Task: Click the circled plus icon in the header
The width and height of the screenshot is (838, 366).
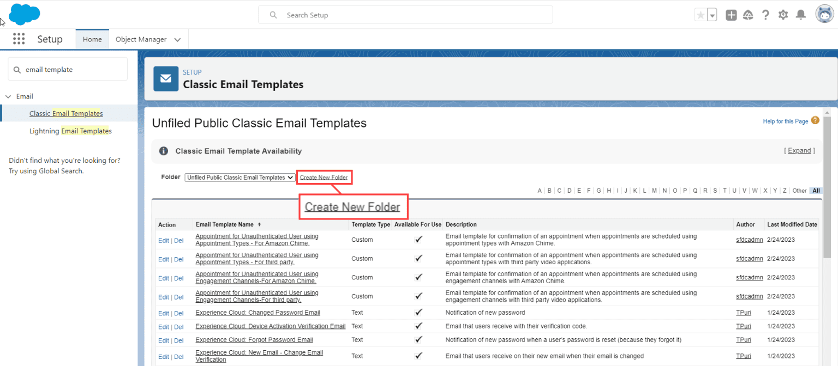Action: [731, 15]
